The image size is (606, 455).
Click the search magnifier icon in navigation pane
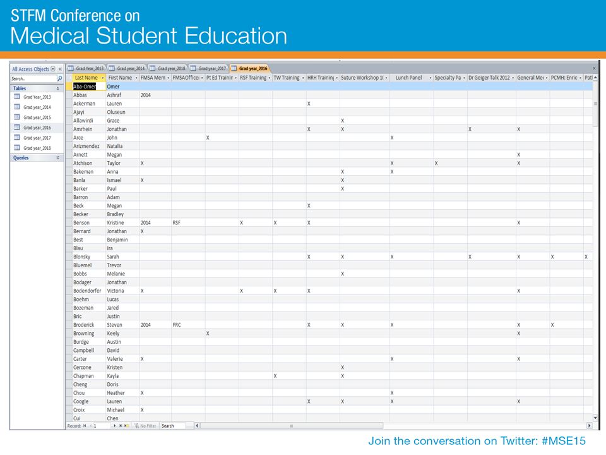(60, 78)
